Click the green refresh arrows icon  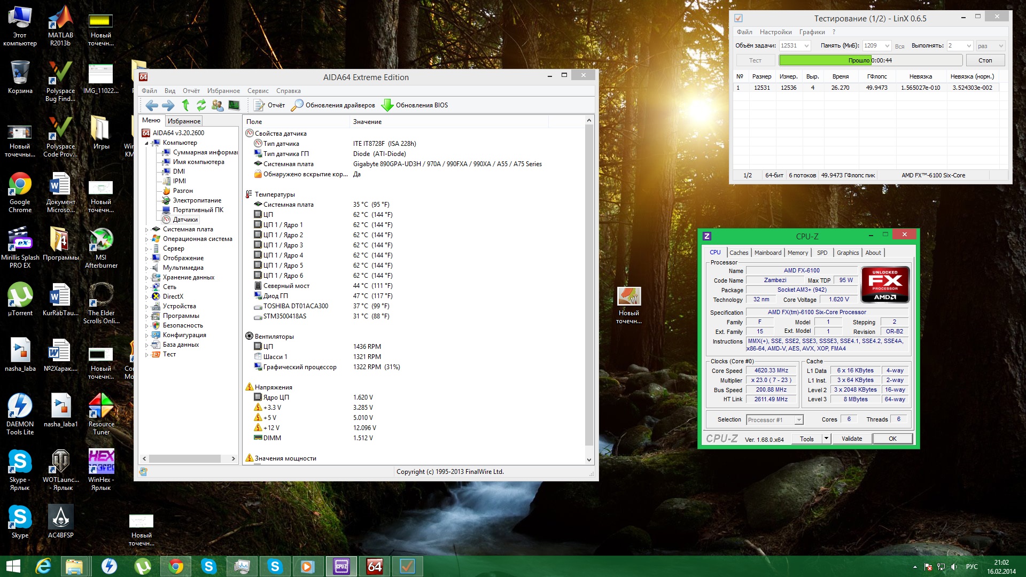click(201, 105)
